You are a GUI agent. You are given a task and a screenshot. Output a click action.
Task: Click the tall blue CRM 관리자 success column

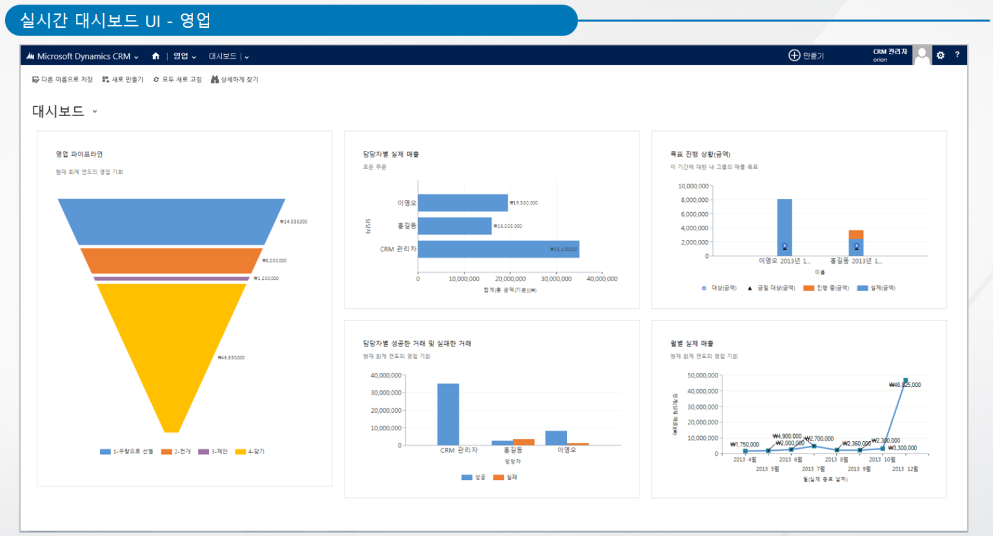pyautogui.click(x=448, y=414)
